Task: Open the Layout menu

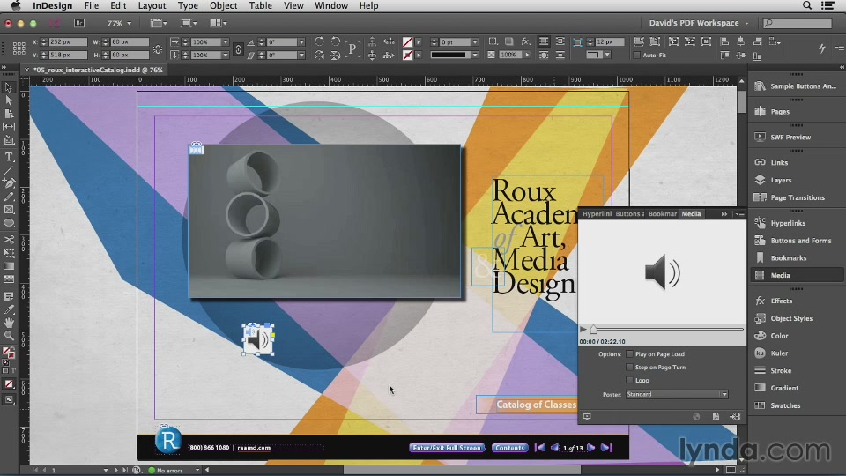Action: pos(152,5)
